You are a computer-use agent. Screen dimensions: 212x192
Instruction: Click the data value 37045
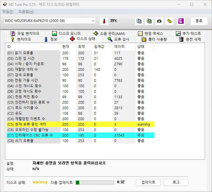[x=119, y=135]
